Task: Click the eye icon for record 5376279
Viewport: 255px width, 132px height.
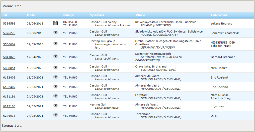Action: pyautogui.click(x=55, y=32)
